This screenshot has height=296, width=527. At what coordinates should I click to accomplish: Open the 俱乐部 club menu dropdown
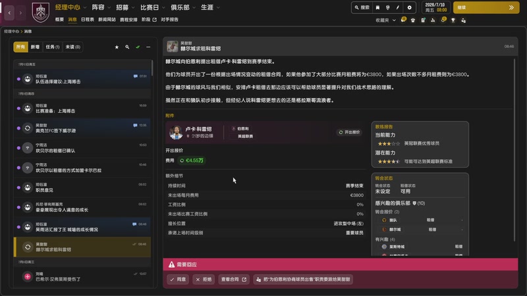coord(183,7)
